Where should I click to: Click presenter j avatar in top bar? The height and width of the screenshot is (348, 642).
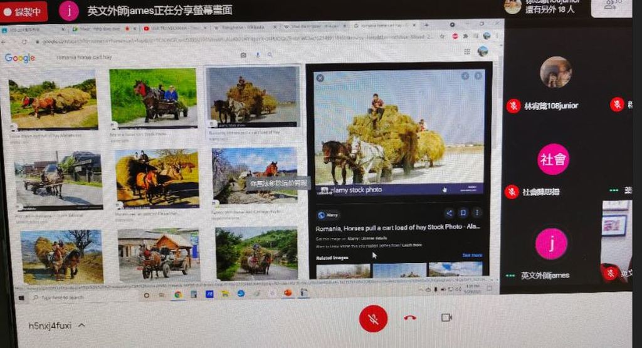[x=69, y=11]
